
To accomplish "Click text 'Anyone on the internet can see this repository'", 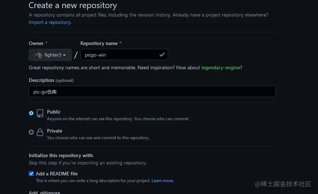I will (x=90, y=119).
